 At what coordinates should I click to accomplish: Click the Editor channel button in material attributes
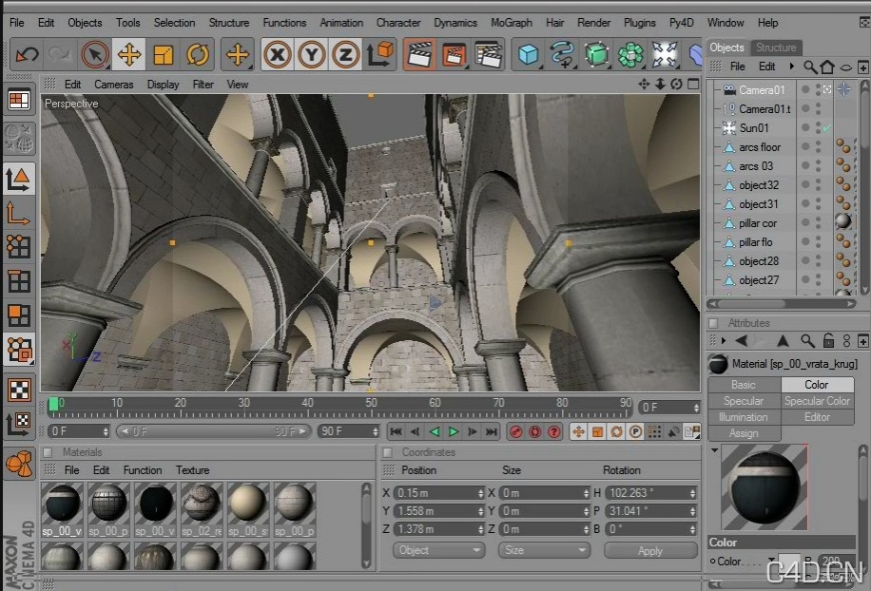click(x=816, y=416)
